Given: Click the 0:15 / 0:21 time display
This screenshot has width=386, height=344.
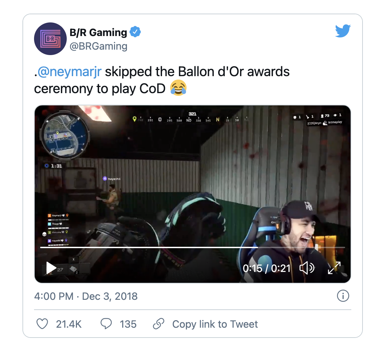Looking at the screenshot, I should click(267, 268).
